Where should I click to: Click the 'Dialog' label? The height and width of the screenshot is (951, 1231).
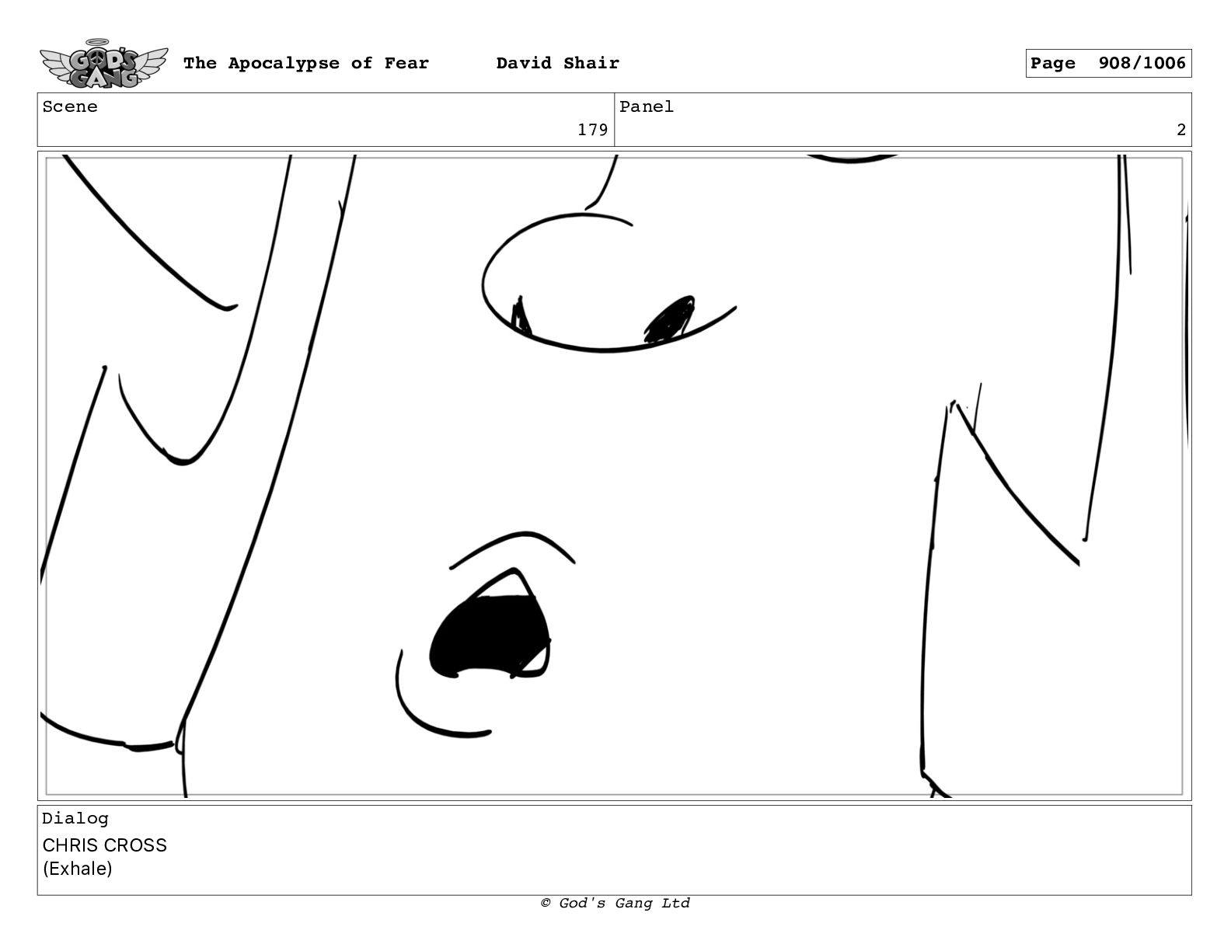pyautogui.click(x=75, y=818)
